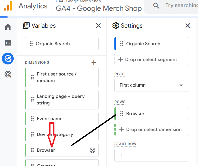This screenshot has height=166, width=198.
Task: Select the Explore icon in sidebar
Action: click(8, 59)
